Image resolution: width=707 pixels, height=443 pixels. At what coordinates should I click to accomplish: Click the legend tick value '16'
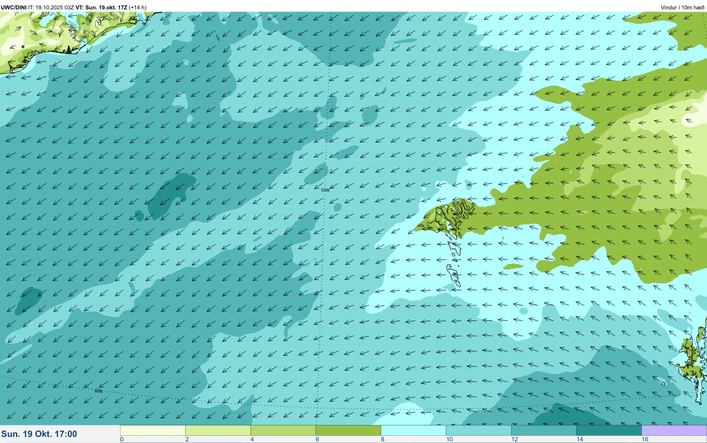645,439
